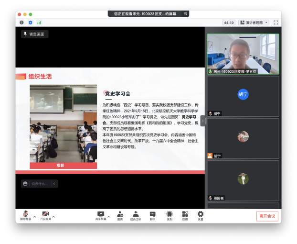Toggle pin screen (锁定画面) button

(x=35, y=34)
